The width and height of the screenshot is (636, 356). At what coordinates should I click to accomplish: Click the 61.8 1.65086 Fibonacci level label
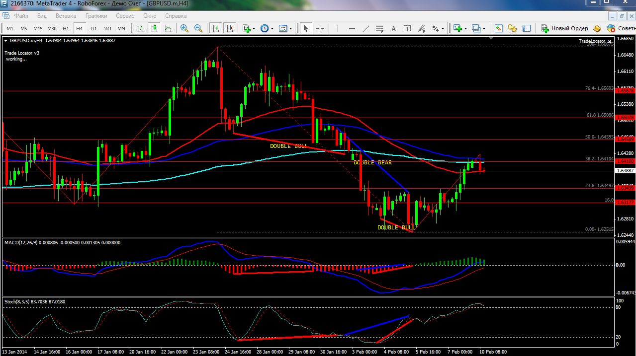click(x=600, y=115)
